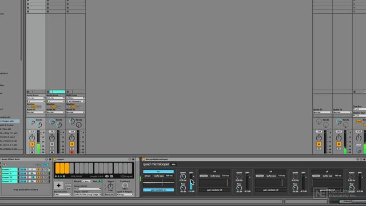Image resolution: width=366 pixels, height=206 pixels.
Task: Adjust track 1 Send B knob
Action: (39, 125)
